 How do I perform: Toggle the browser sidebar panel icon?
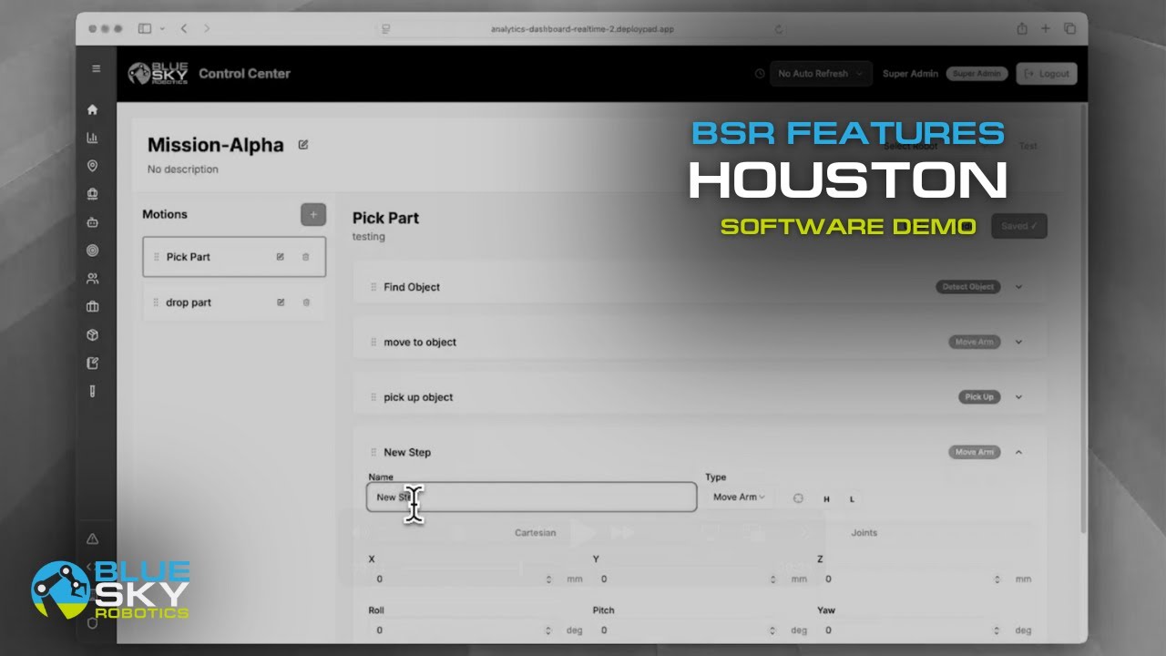(x=145, y=29)
